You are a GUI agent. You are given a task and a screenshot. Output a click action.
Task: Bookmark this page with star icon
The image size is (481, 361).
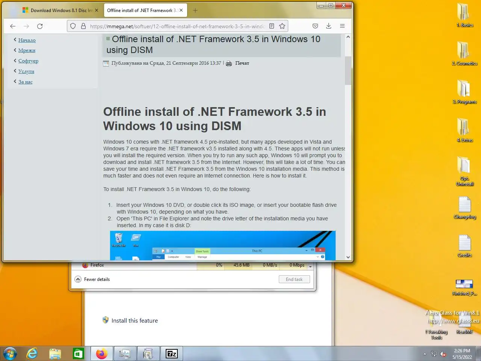click(282, 26)
